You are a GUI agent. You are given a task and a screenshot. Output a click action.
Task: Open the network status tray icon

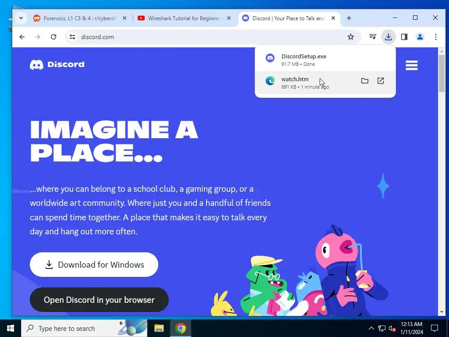(382, 328)
